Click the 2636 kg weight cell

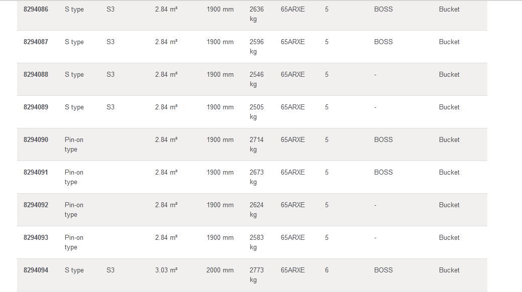pyautogui.click(x=256, y=14)
